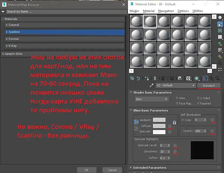Open the Diffuse color swatch
Image resolution: width=224 pixels, height=173 pixels.
click(159, 126)
